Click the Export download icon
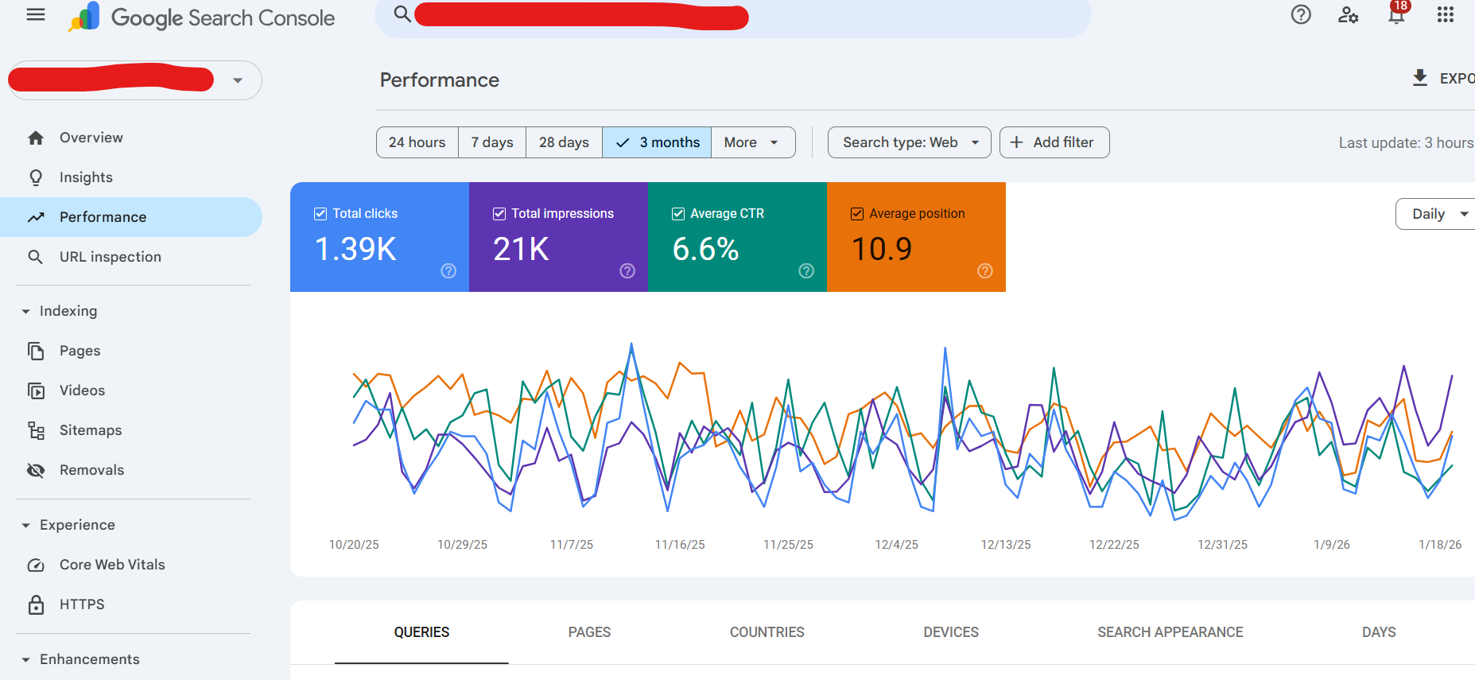Viewport: 1475px width, 680px height. pos(1420,78)
